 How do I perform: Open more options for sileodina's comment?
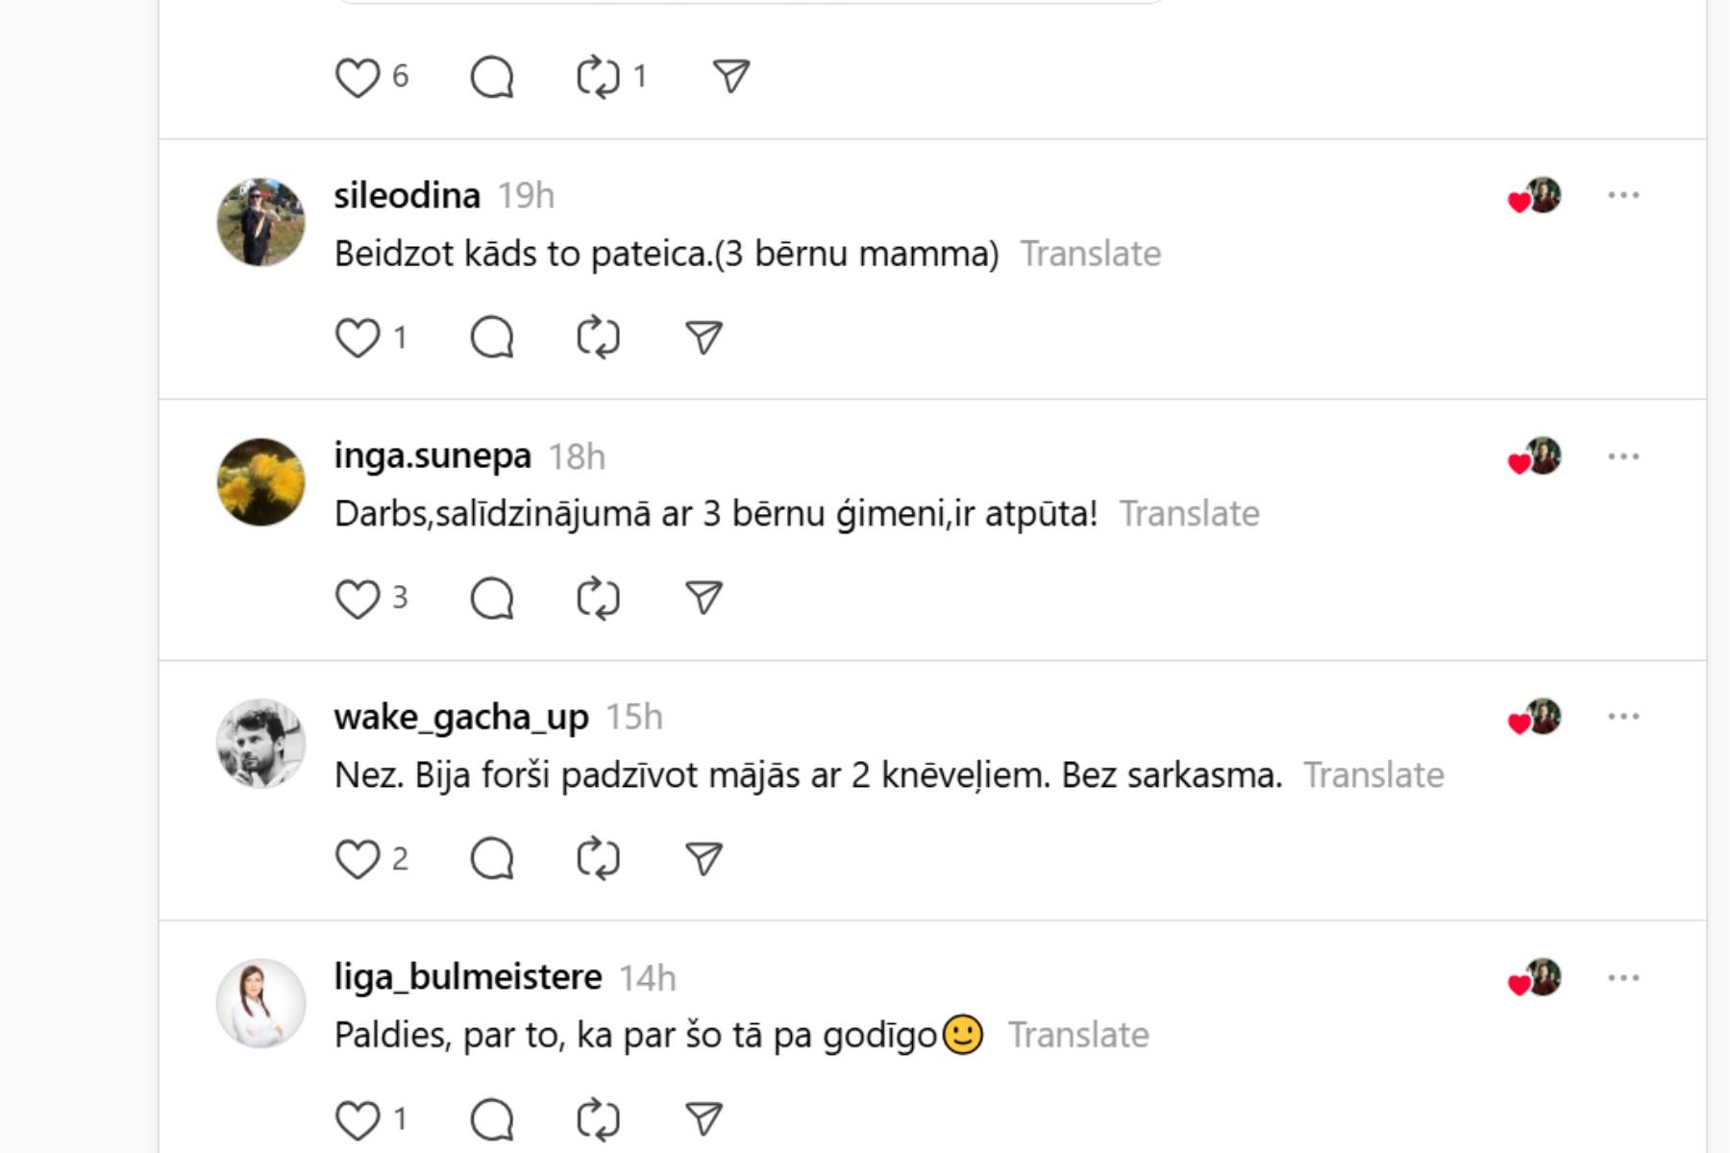click(x=1623, y=195)
